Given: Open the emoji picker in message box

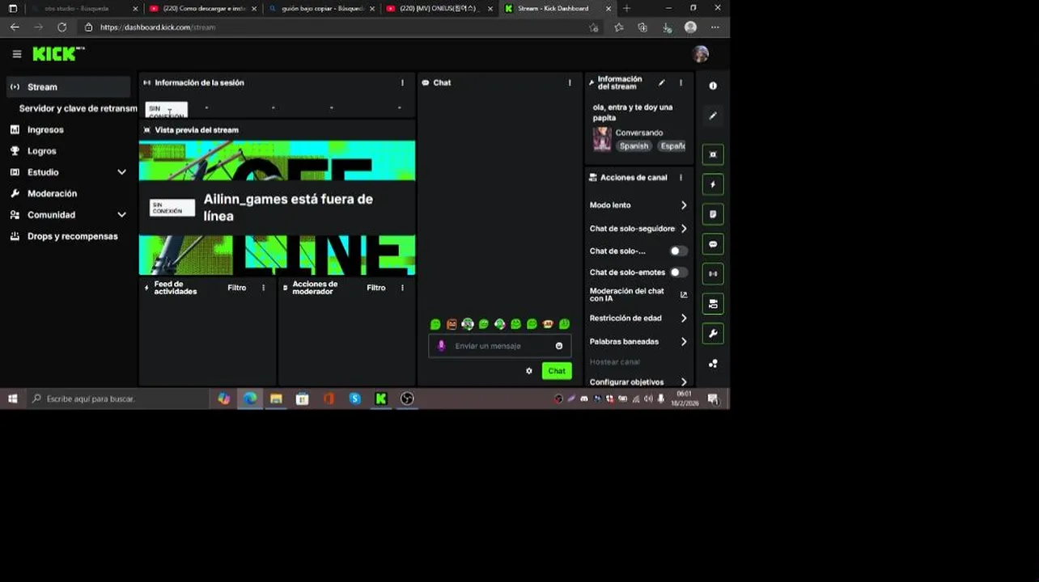Looking at the screenshot, I should pos(558,346).
